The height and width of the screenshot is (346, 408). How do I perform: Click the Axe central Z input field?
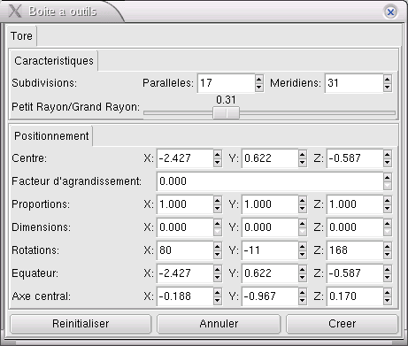[x=355, y=296]
